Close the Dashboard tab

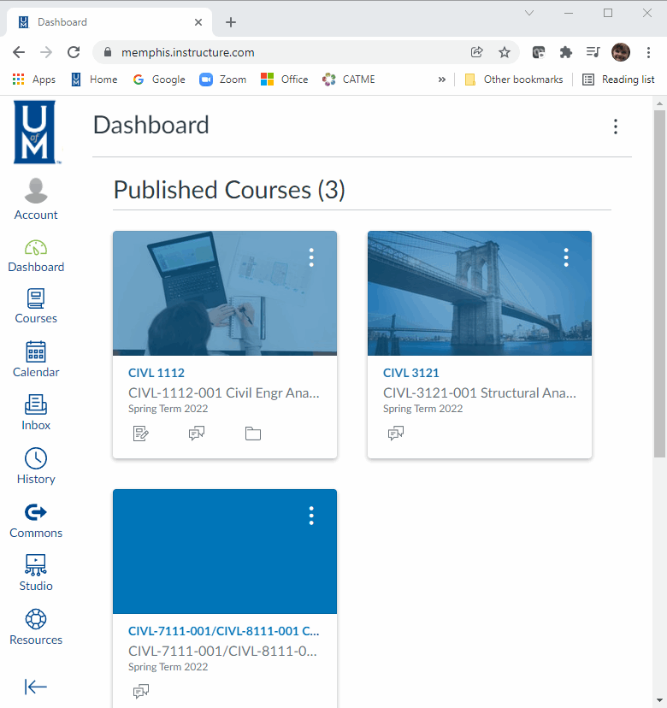point(198,22)
